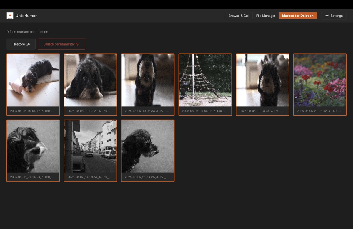Select the 21-14-35 dog profile thumbnail
The width and height of the screenshot is (353, 229).
point(148,146)
